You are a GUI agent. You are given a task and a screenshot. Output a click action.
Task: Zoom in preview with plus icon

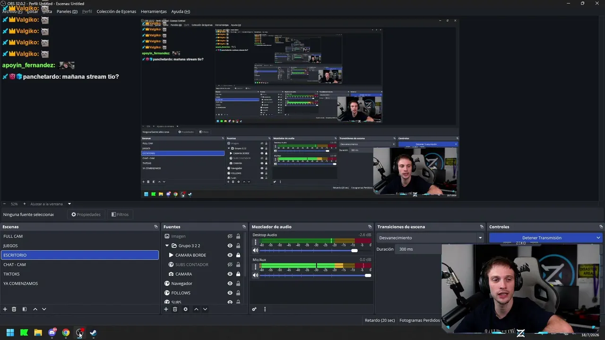point(25,204)
